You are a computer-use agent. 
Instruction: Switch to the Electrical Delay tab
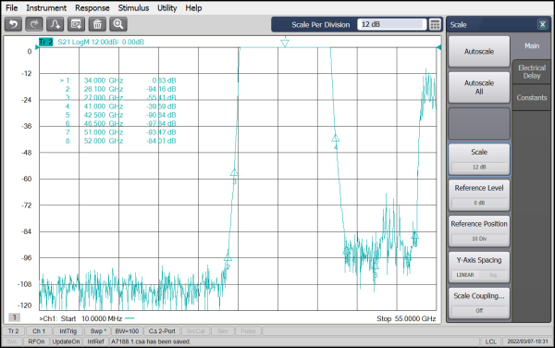pyautogui.click(x=532, y=71)
